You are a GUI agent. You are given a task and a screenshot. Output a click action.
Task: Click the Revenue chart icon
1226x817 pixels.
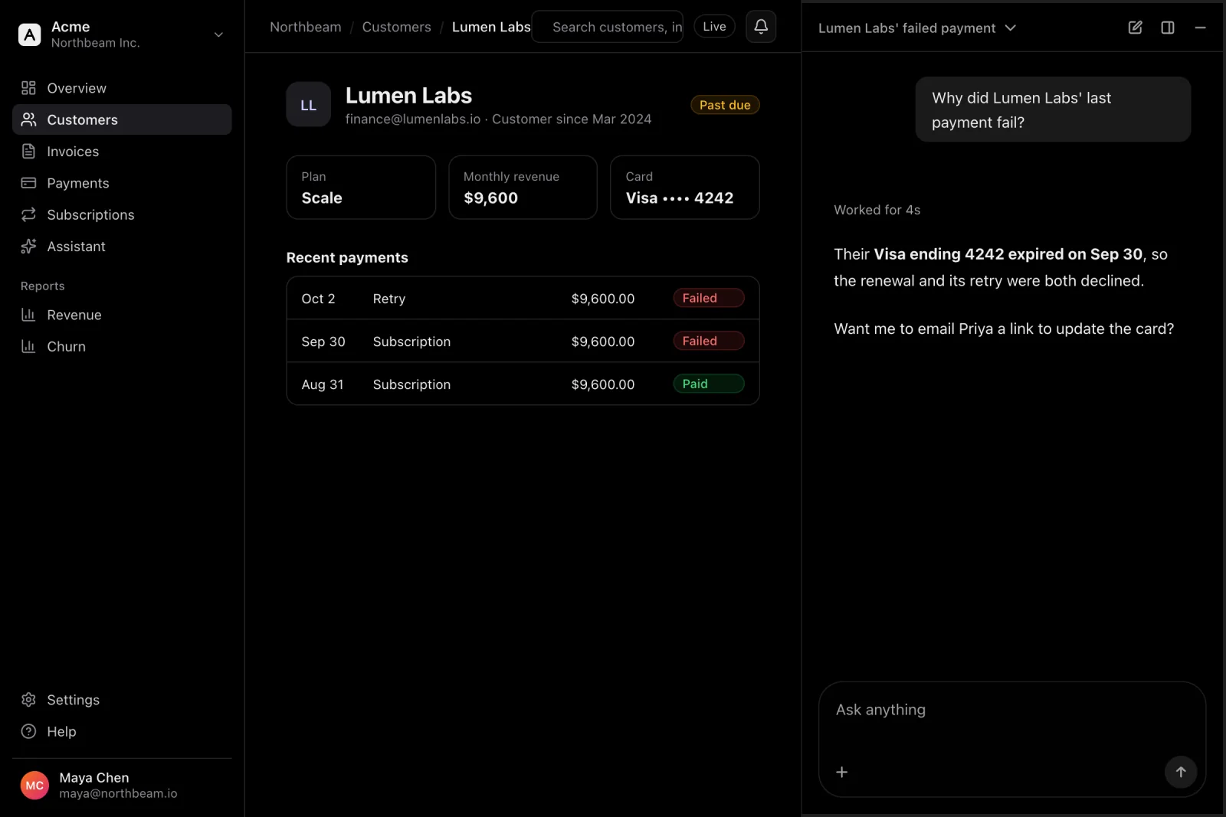(28, 315)
